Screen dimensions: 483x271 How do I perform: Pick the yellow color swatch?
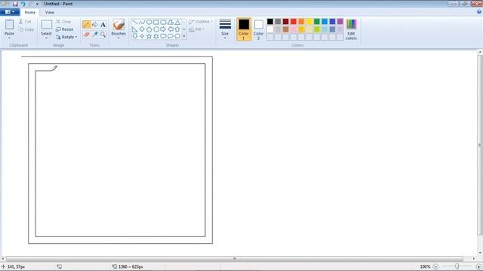pos(309,22)
